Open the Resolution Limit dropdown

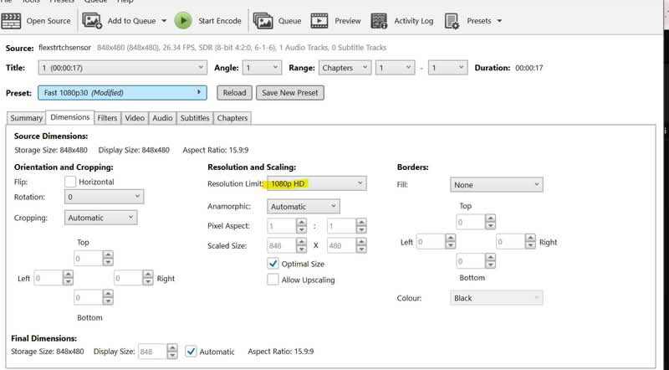pos(316,183)
